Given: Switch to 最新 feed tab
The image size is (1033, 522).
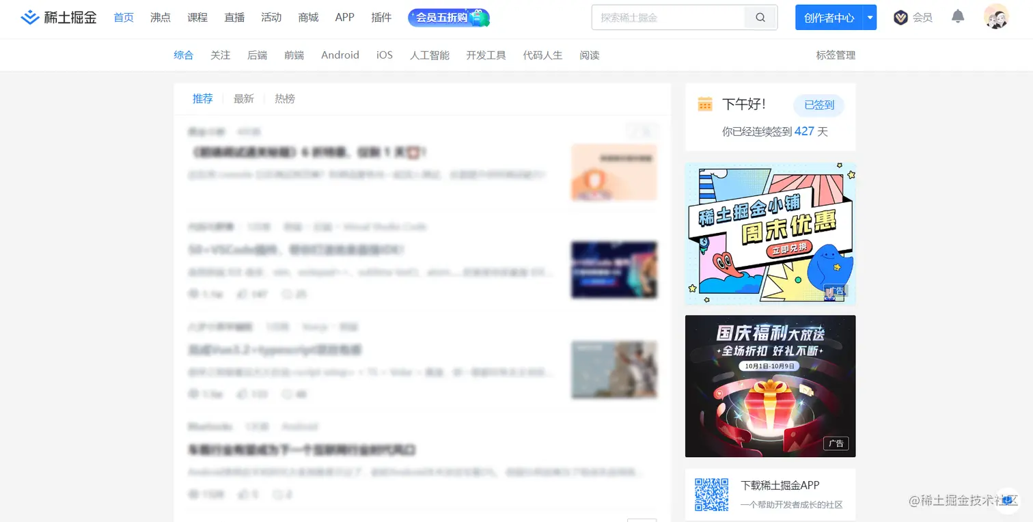Looking at the screenshot, I should (x=244, y=99).
